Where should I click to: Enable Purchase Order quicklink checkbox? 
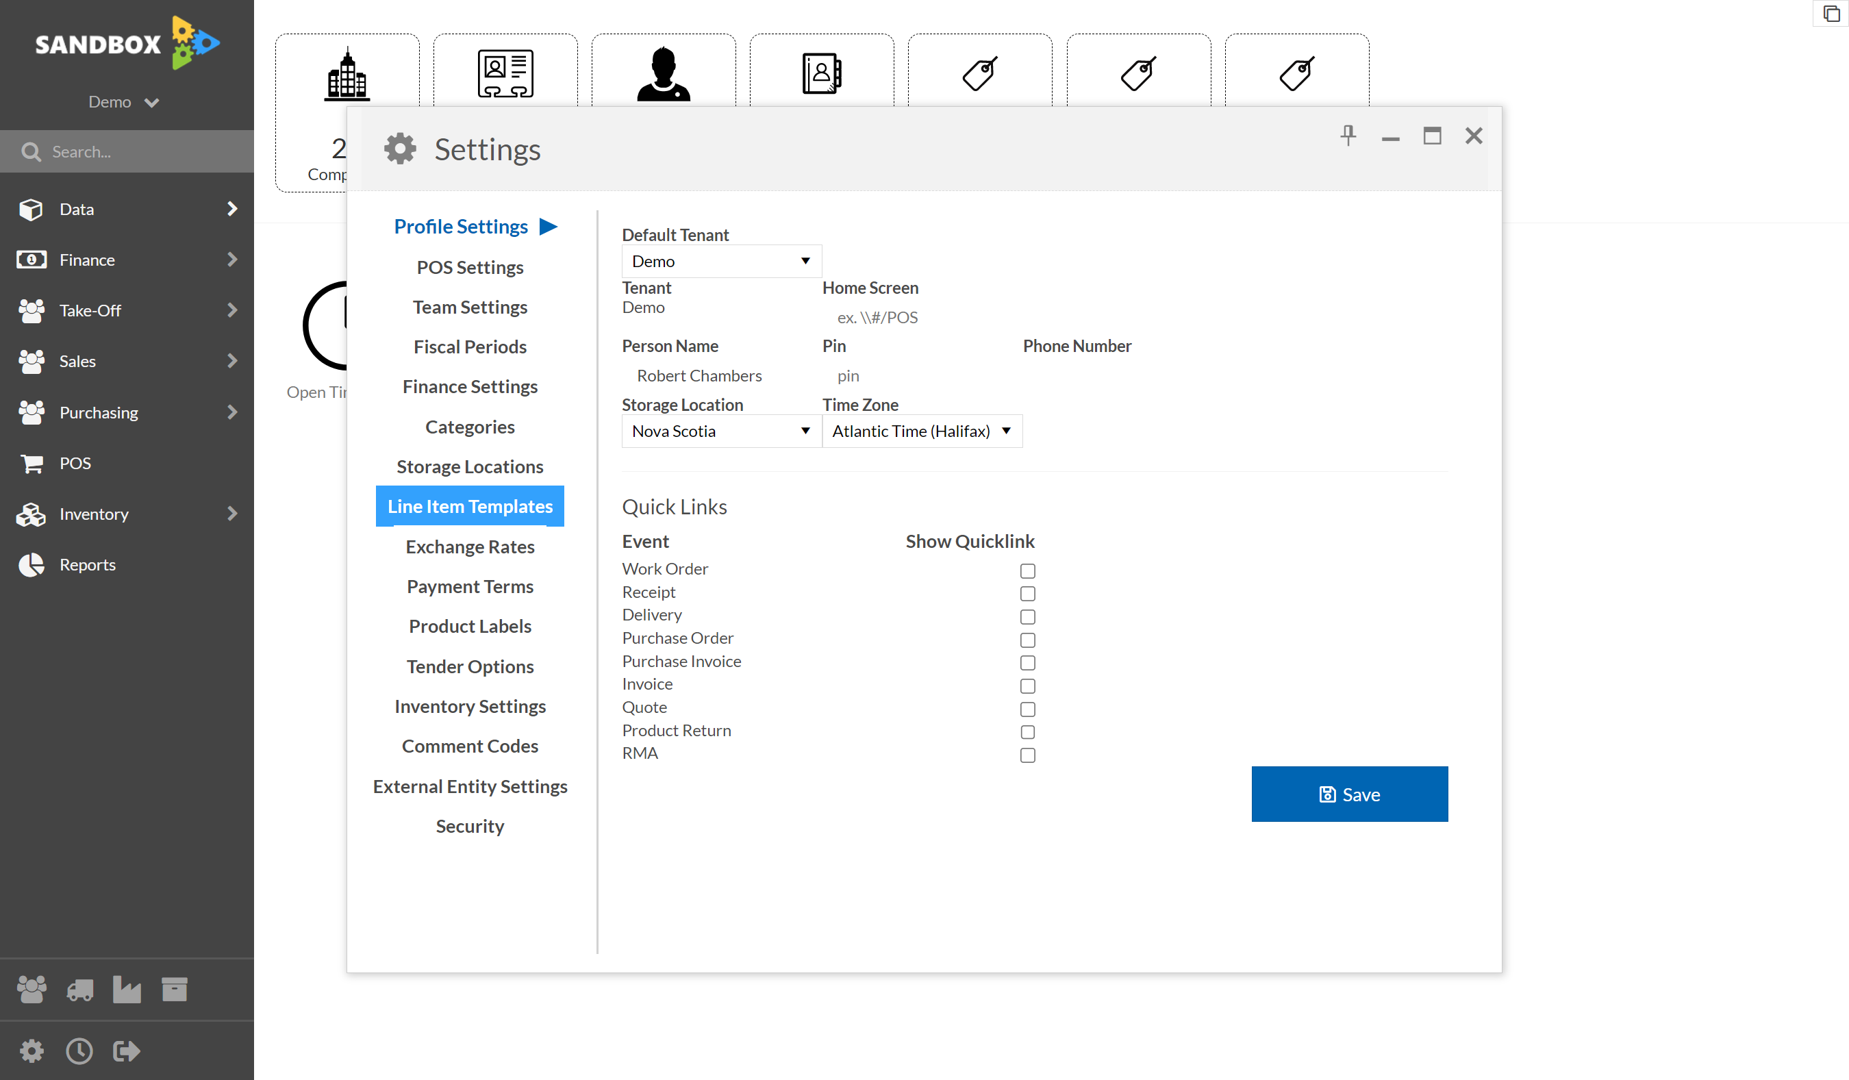click(x=1027, y=640)
